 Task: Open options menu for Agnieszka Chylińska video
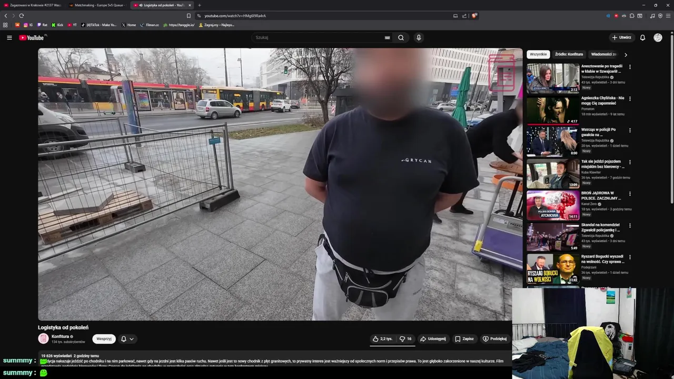630,98
